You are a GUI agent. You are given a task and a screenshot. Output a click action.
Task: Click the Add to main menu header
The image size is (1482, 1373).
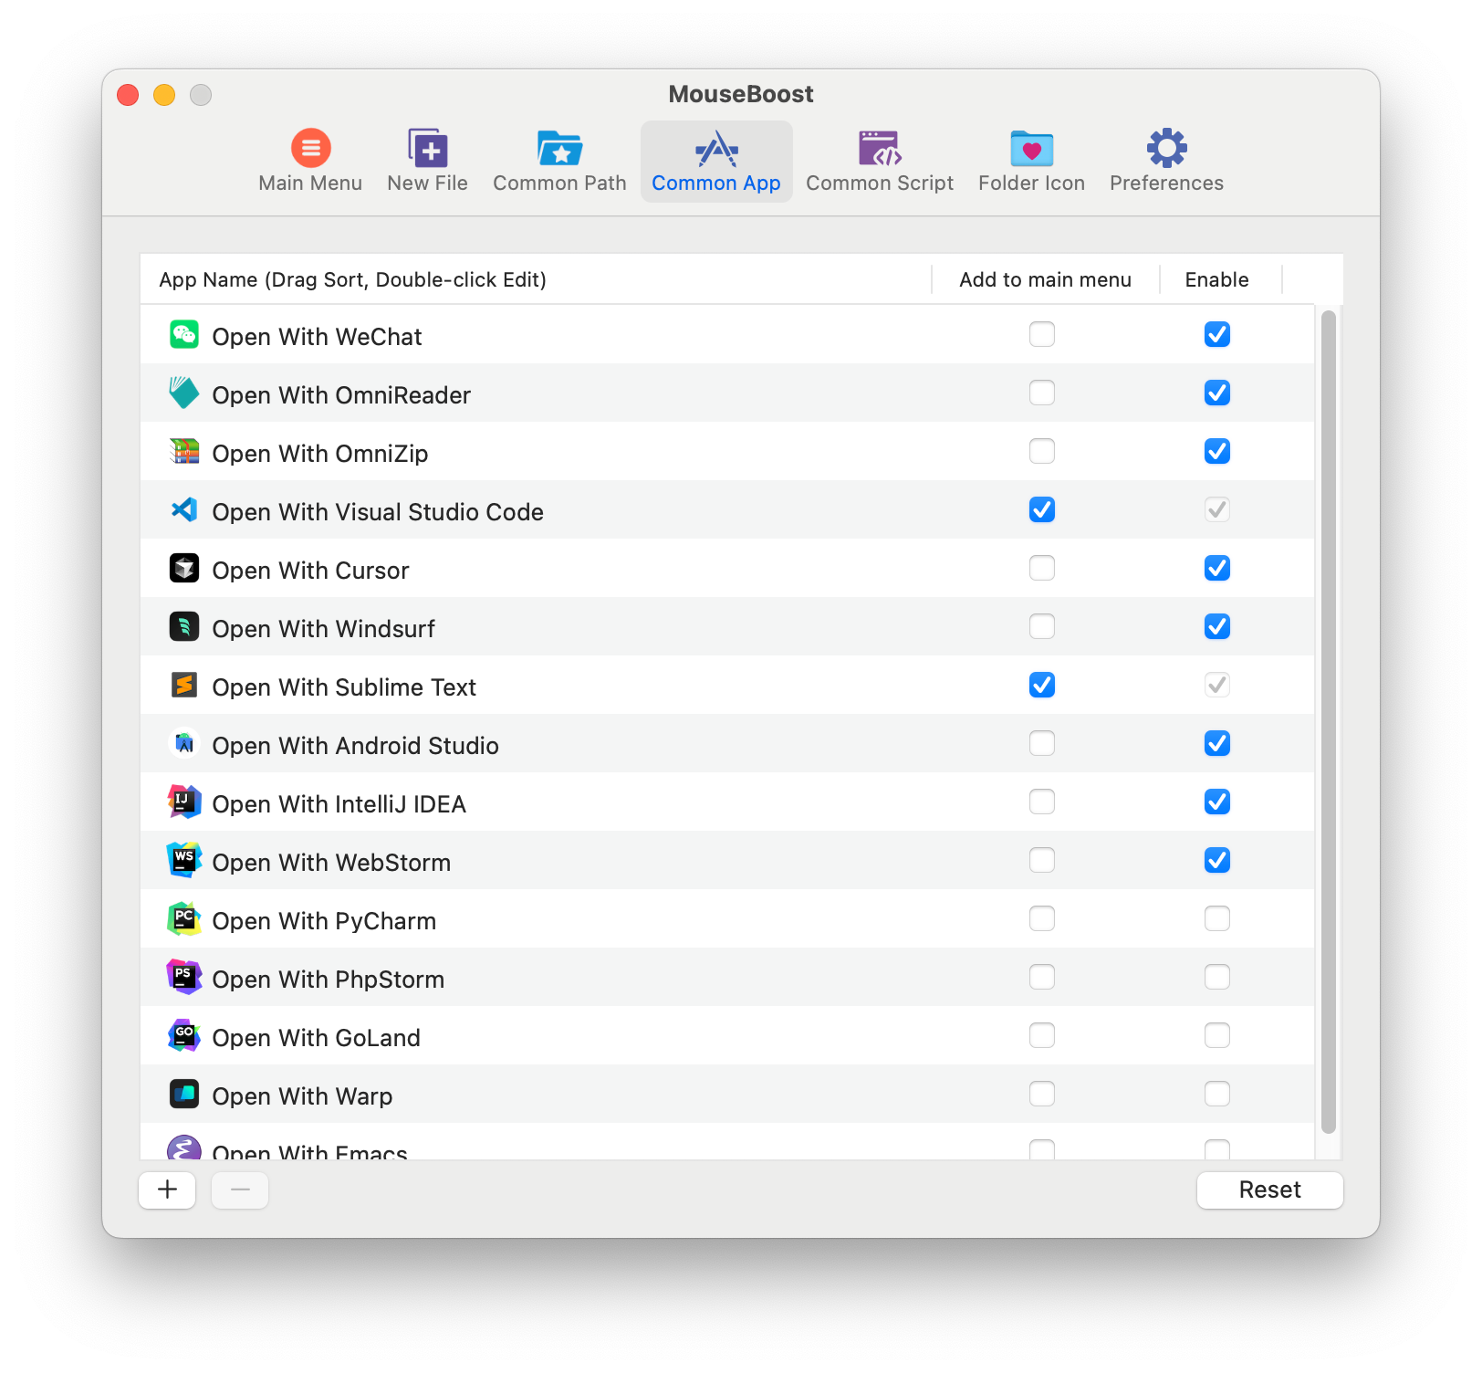pos(1045,279)
